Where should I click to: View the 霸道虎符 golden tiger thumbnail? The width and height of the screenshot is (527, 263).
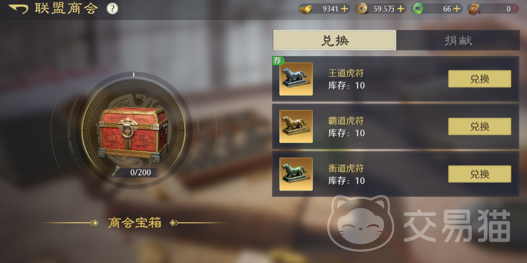point(296,126)
